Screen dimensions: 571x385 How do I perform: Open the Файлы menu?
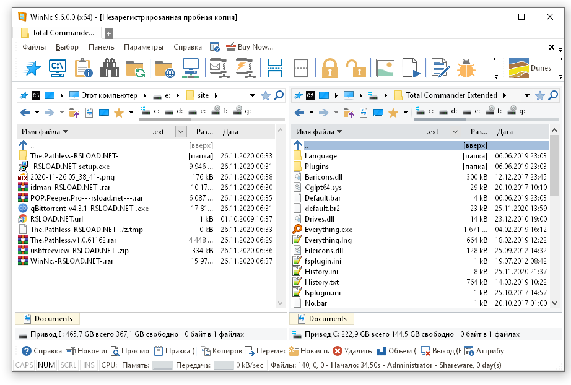tap(34, 47)
